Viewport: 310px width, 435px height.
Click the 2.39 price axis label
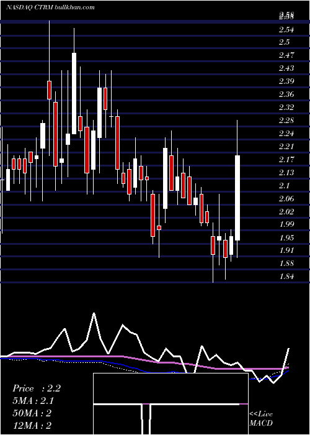tap(286, 81)
